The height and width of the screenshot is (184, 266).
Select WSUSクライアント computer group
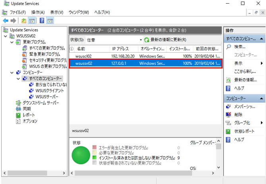(49, 91)
